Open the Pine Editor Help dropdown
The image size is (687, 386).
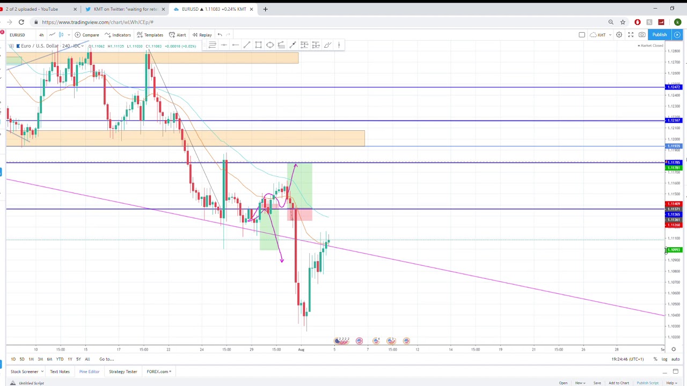[x=671, y=383]
